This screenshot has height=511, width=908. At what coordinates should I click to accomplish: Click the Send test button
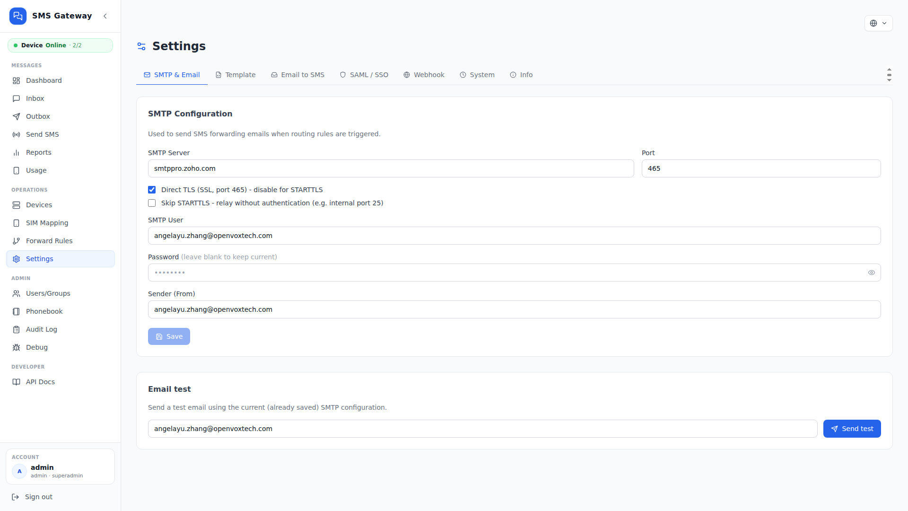point(852,429)
